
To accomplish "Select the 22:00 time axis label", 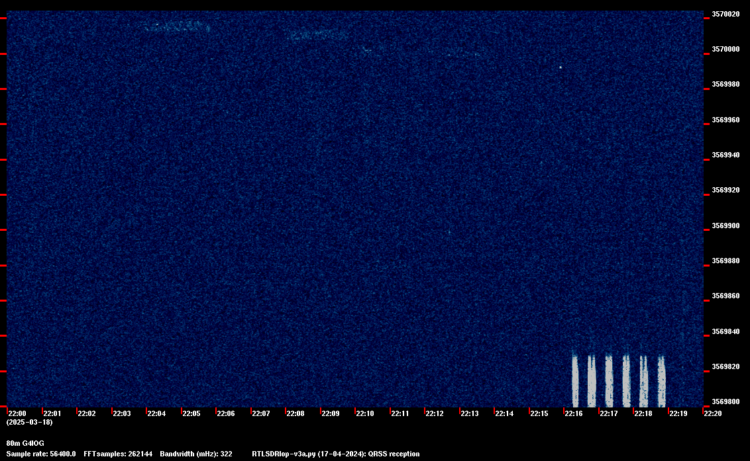I will tap(17, 413).
